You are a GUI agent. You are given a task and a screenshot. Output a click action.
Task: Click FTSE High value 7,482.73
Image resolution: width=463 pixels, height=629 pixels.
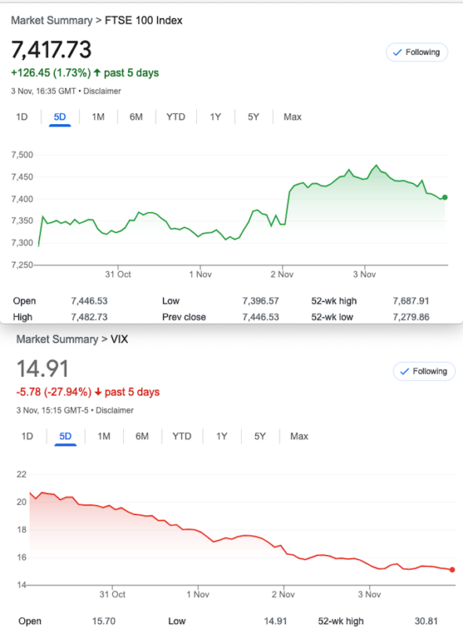point(89,317)
